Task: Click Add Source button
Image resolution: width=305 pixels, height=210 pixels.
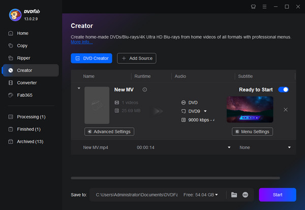Action: tap(137, 58)
